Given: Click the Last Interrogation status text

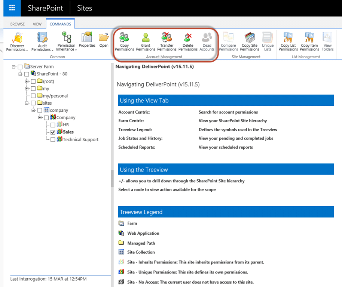Looking at the screenshot, I should 48,279.
